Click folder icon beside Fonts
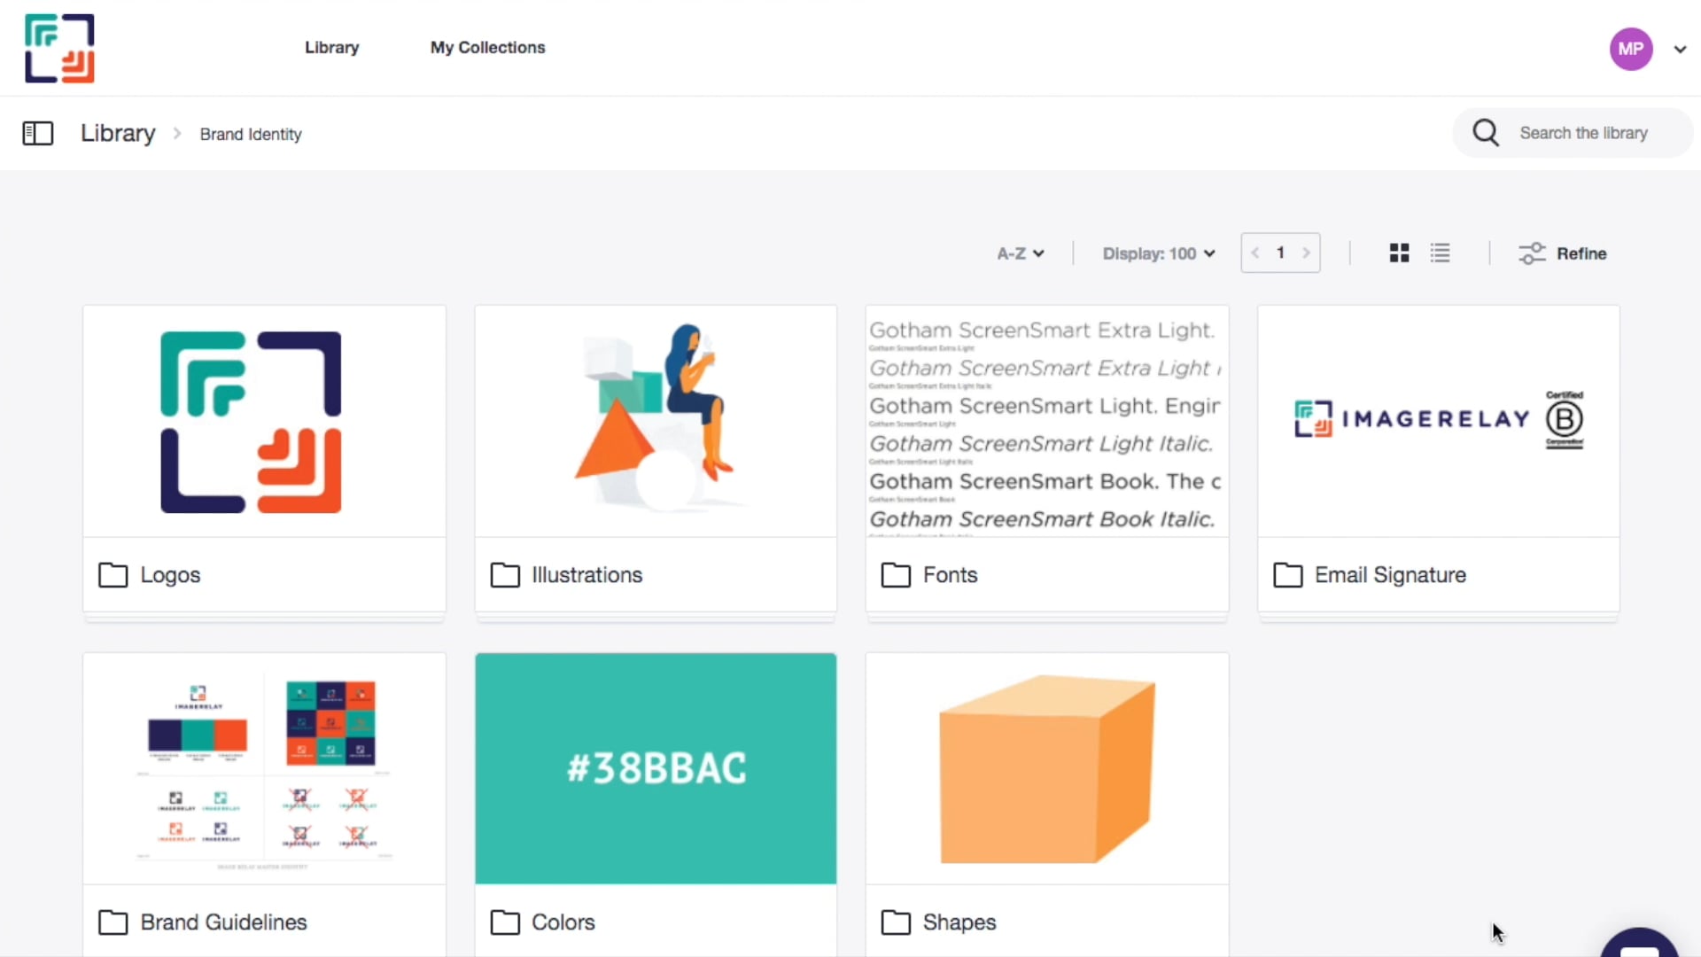 click(x=896, y=575)
